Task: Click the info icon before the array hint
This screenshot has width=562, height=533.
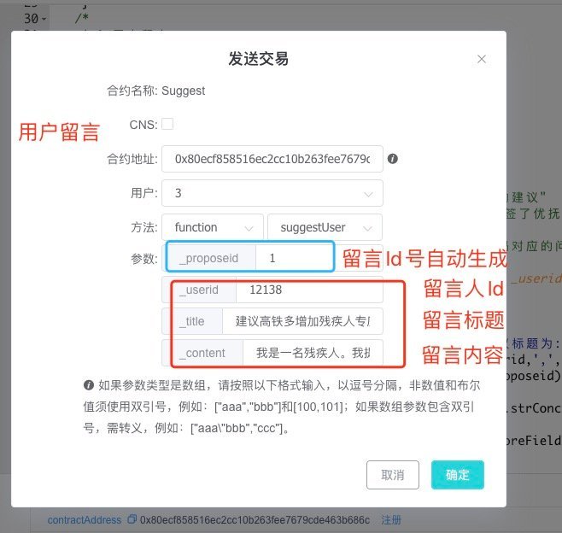Action: click(89, 385)
